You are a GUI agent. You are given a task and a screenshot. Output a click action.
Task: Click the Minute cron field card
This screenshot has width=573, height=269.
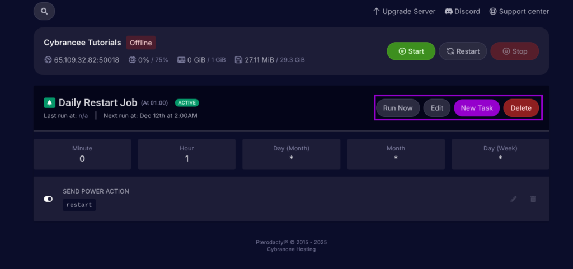tap(82, 154)
